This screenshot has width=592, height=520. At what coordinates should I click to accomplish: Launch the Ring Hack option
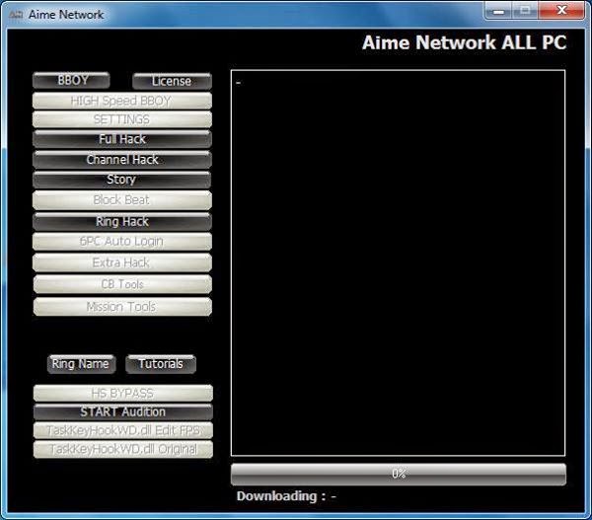[122, 221]
